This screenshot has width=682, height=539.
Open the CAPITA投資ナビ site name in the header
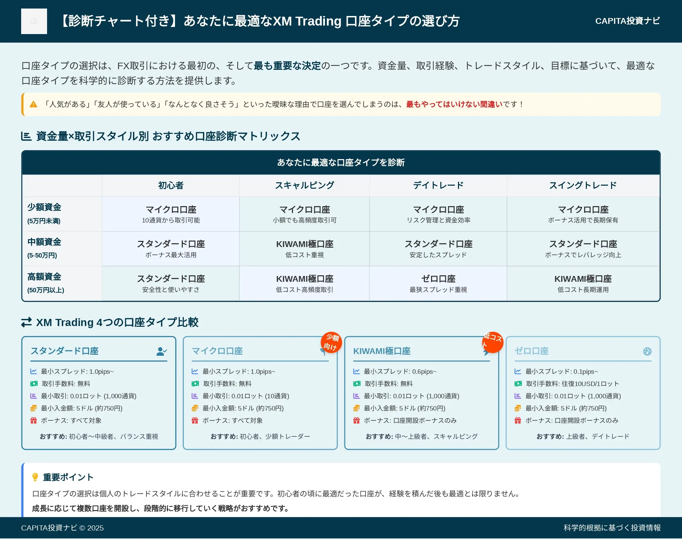click(627, 21)
